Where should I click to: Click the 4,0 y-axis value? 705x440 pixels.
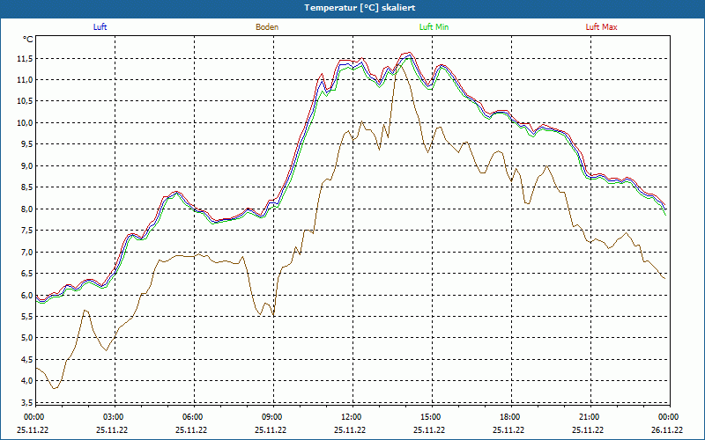[26, 381]
